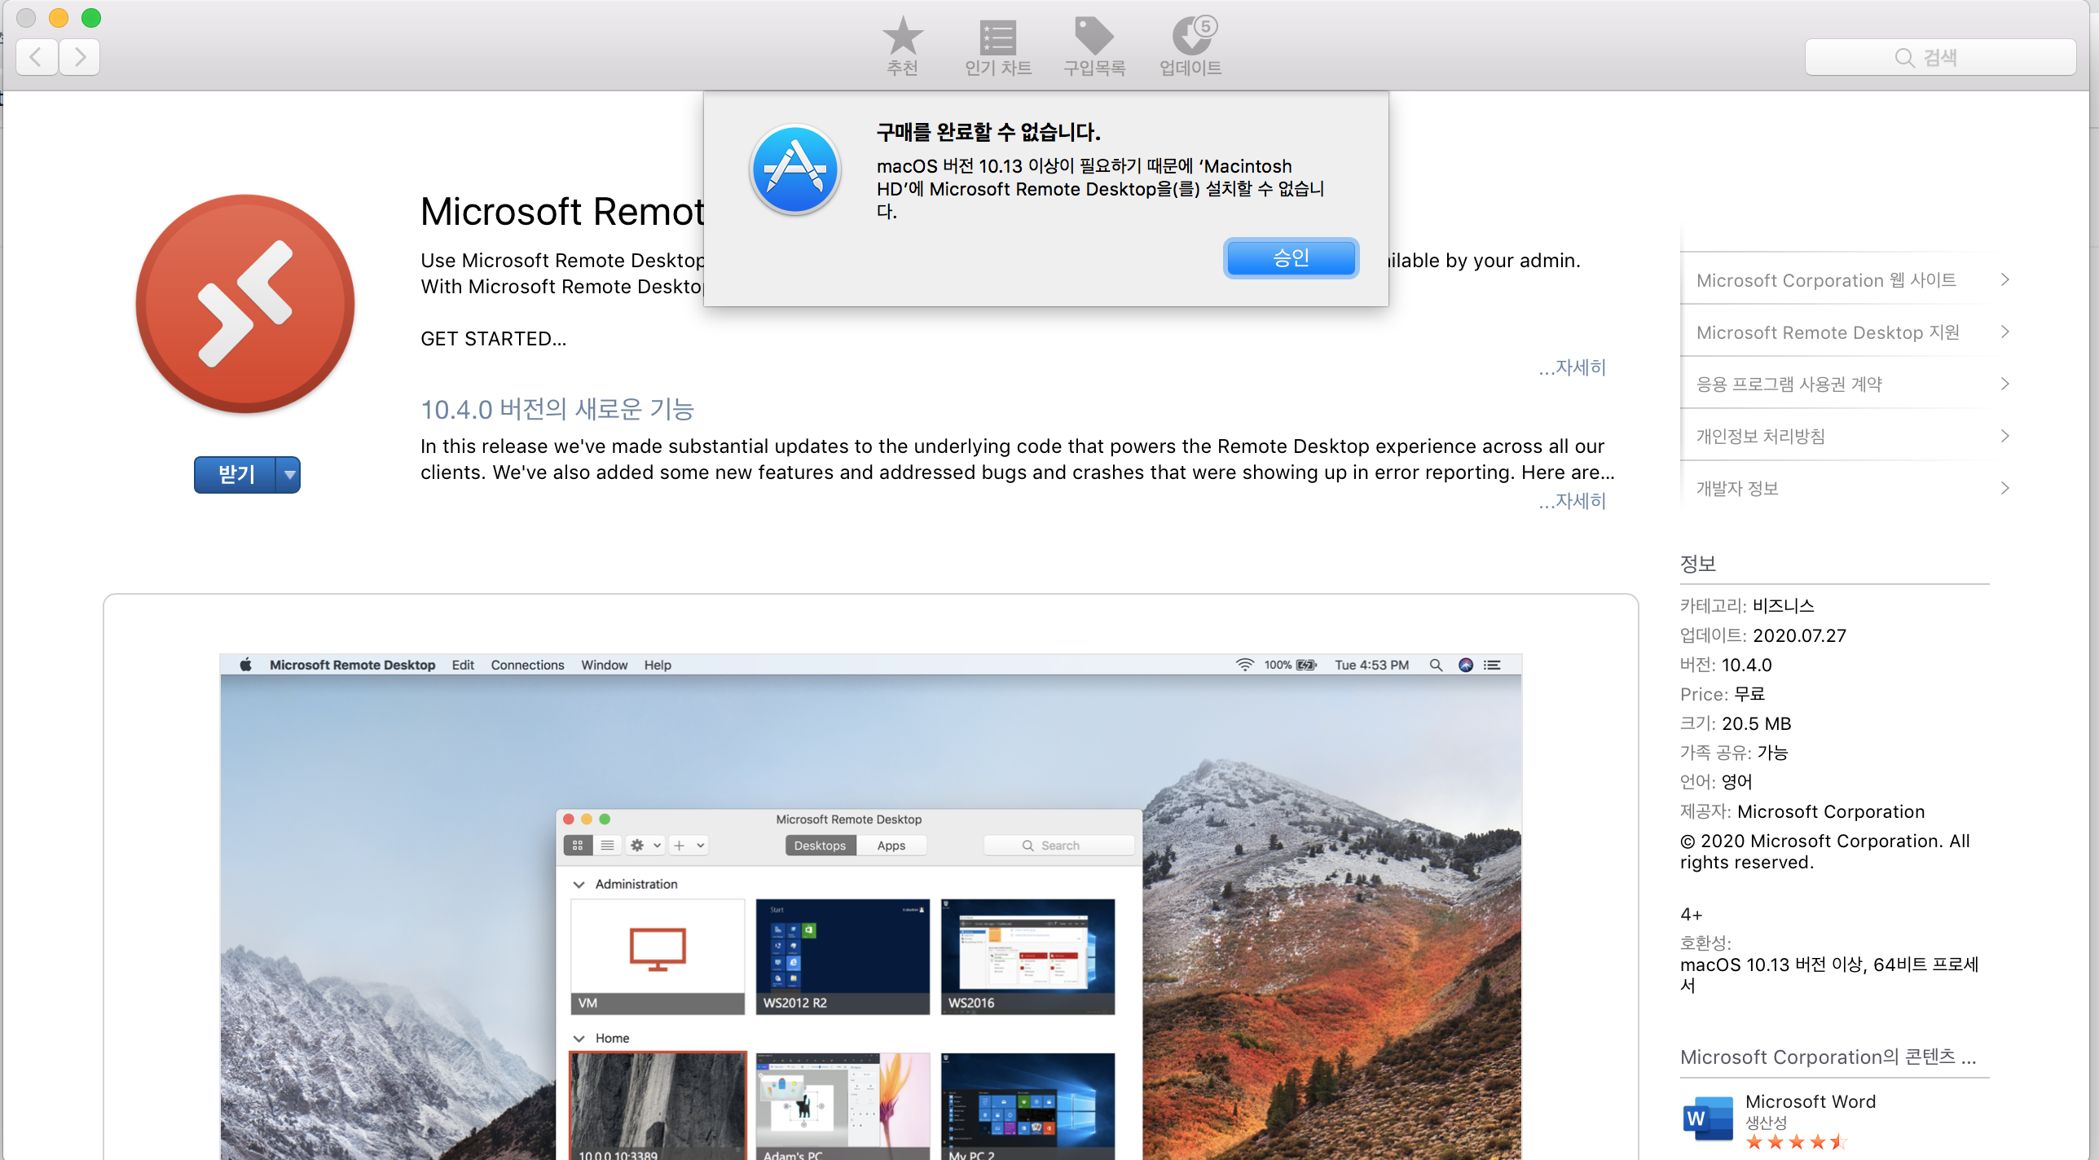2099x1160 pixels.
Task: Go back with the left arrow button
Action: [x=37, y=57]
